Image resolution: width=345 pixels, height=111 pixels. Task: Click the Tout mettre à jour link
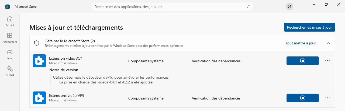301,43
